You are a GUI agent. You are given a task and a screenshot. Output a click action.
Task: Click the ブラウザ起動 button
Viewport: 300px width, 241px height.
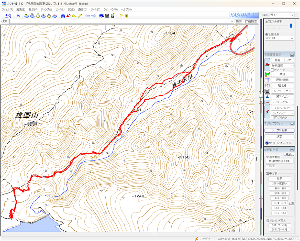279,130
